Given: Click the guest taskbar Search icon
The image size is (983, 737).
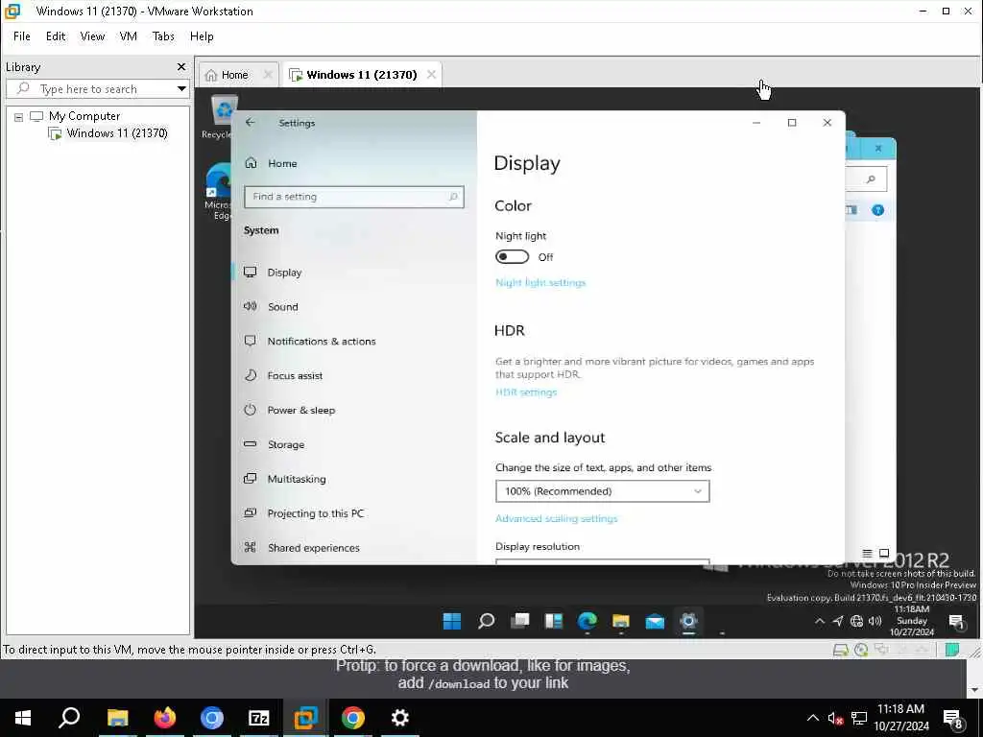Looking at the screenshot, I should pyautogui.click(x=486, y=621).
